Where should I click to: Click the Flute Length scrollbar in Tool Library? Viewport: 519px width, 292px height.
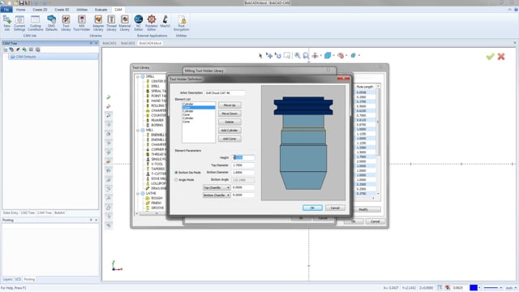[x=378, y=140]
